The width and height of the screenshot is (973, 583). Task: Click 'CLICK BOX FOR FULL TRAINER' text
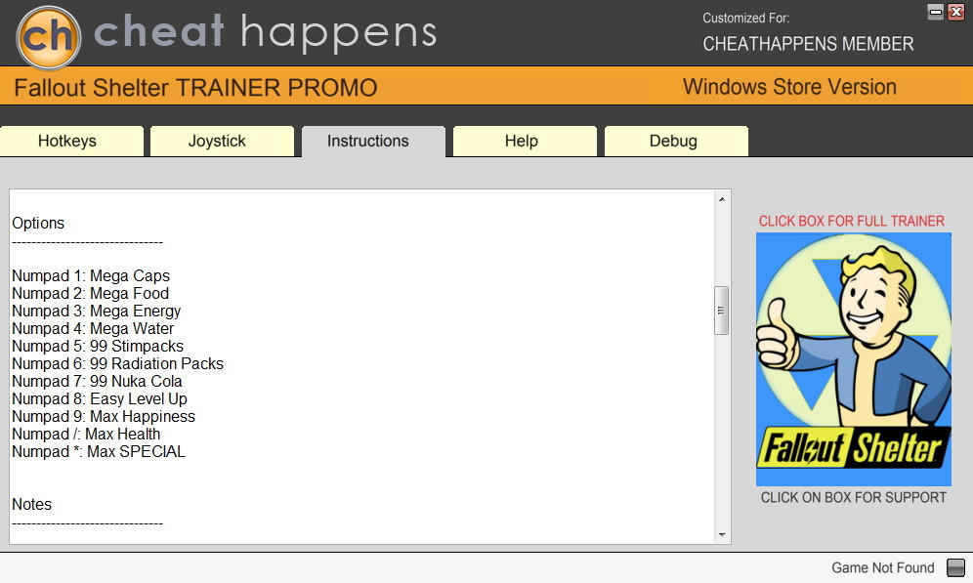852,222
